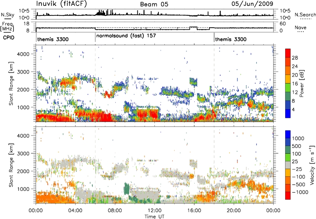
Task: Click 'normalsound (fast) 157' CPID label
Action: tap(126, 36)
